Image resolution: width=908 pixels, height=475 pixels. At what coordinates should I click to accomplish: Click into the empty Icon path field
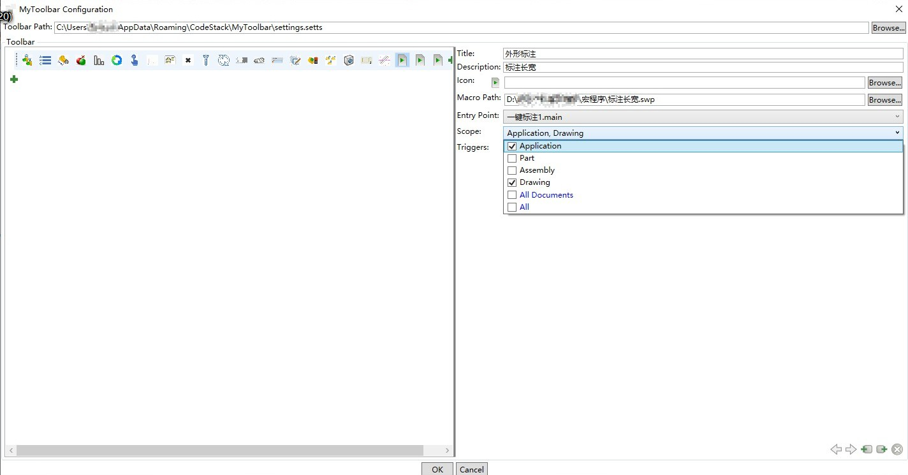point(684,83)
